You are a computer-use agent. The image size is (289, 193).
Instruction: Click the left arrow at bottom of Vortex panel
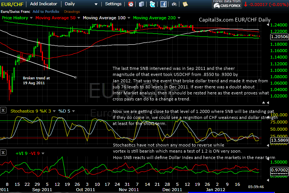pyautogui.click(x=268, y=180)
